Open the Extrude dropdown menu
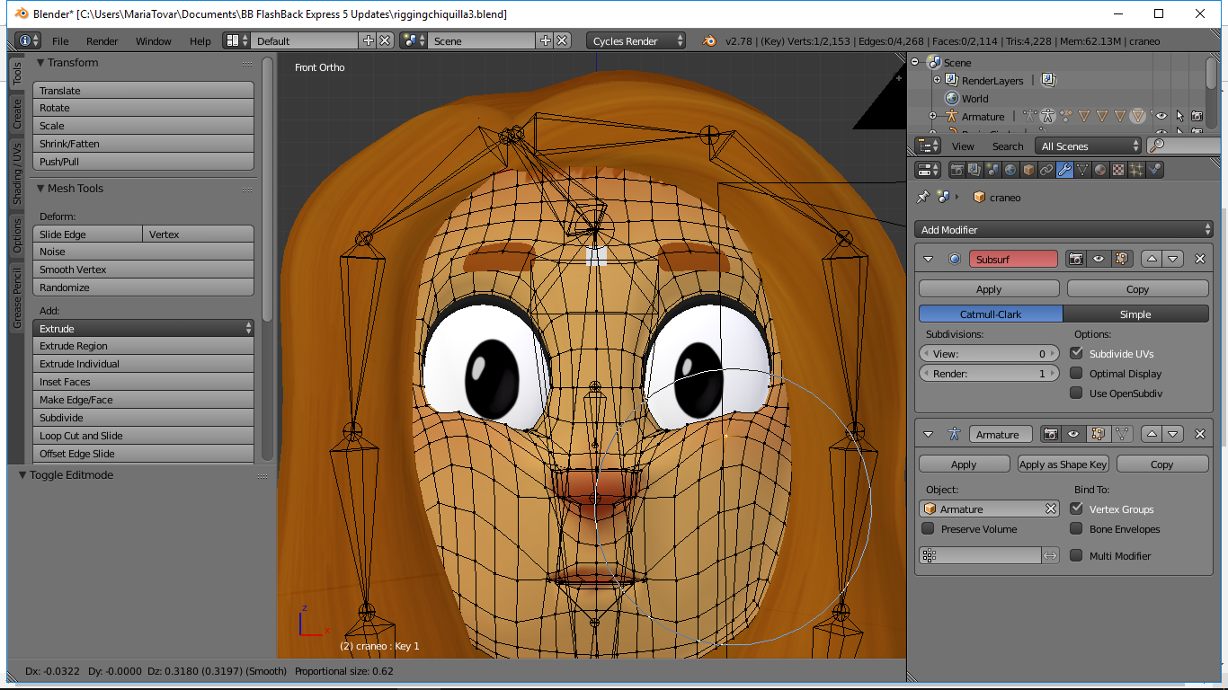 [143, 328]
